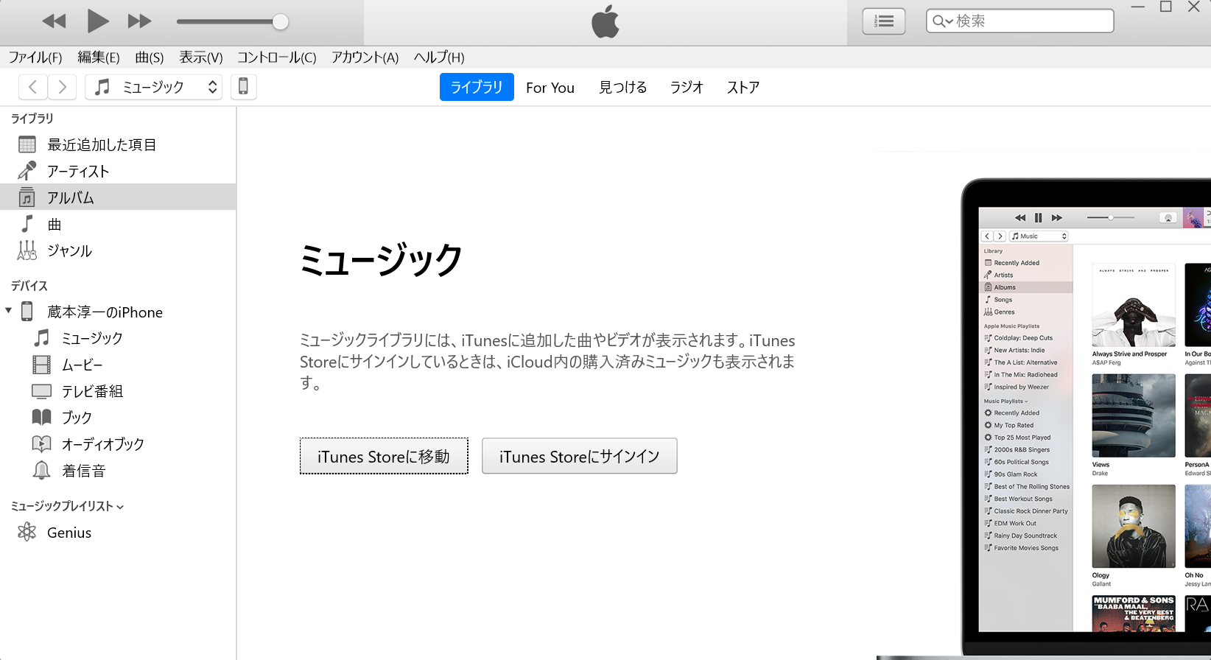
Task: Click the 曲 music note icon
Action: tap(27, 224)
